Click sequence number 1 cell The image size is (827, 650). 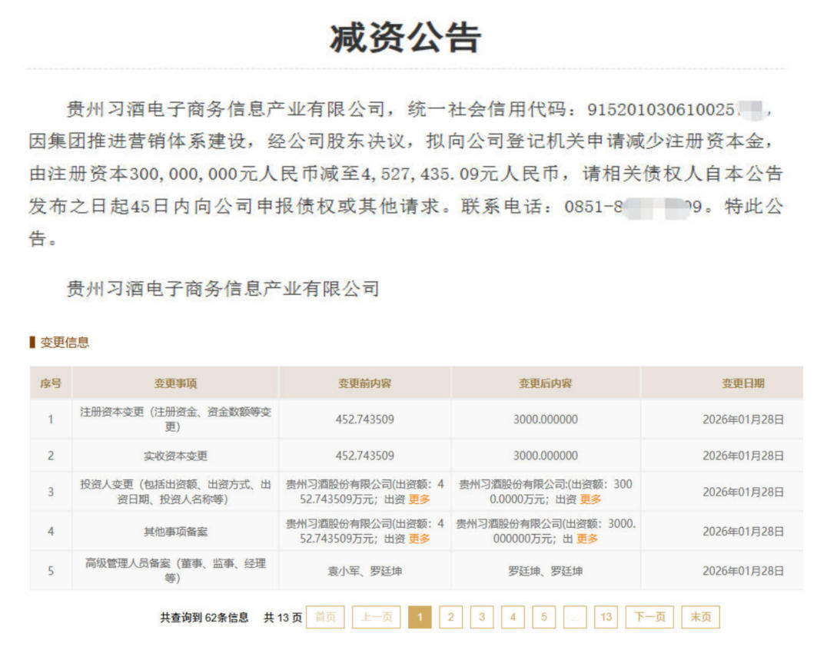point(51,419)
